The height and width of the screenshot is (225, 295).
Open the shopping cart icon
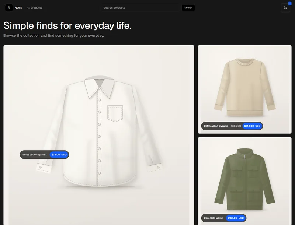(x=285, y=8)
